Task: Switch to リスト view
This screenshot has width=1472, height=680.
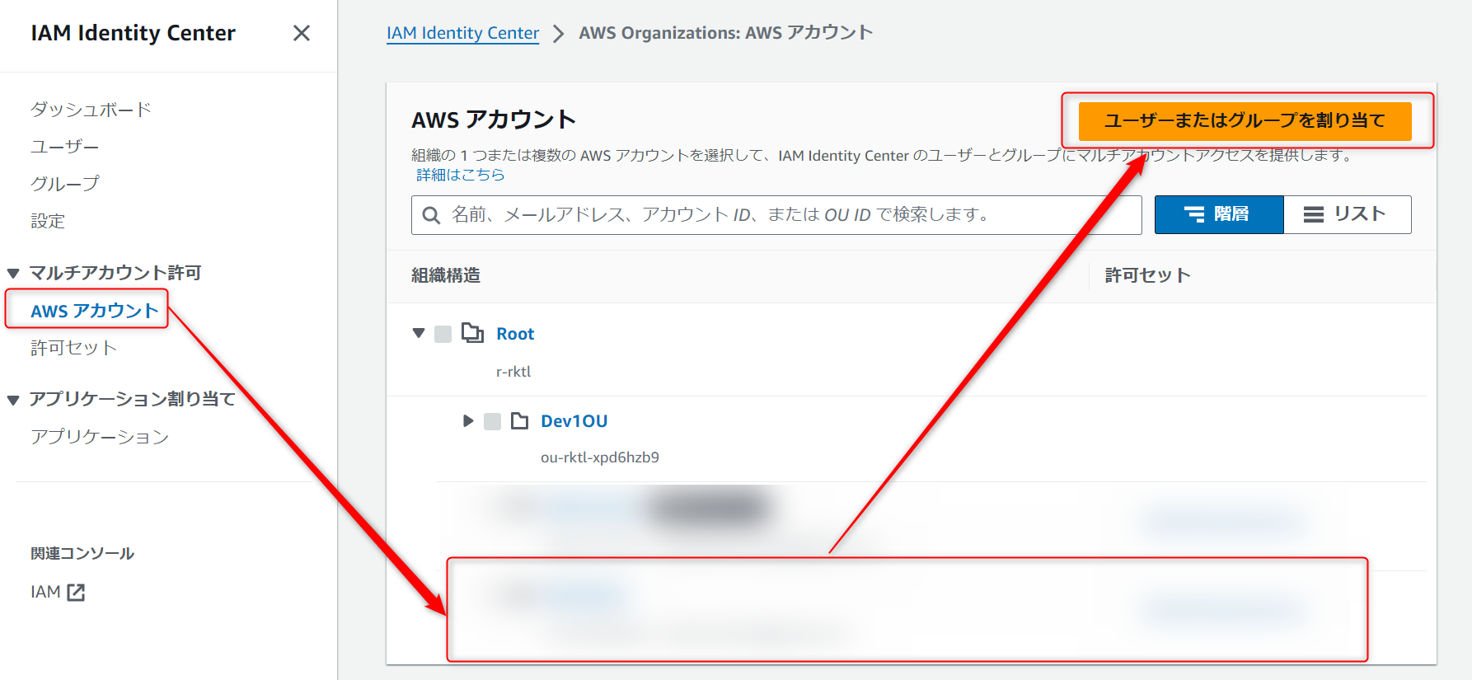Action: click(1347, 214)
